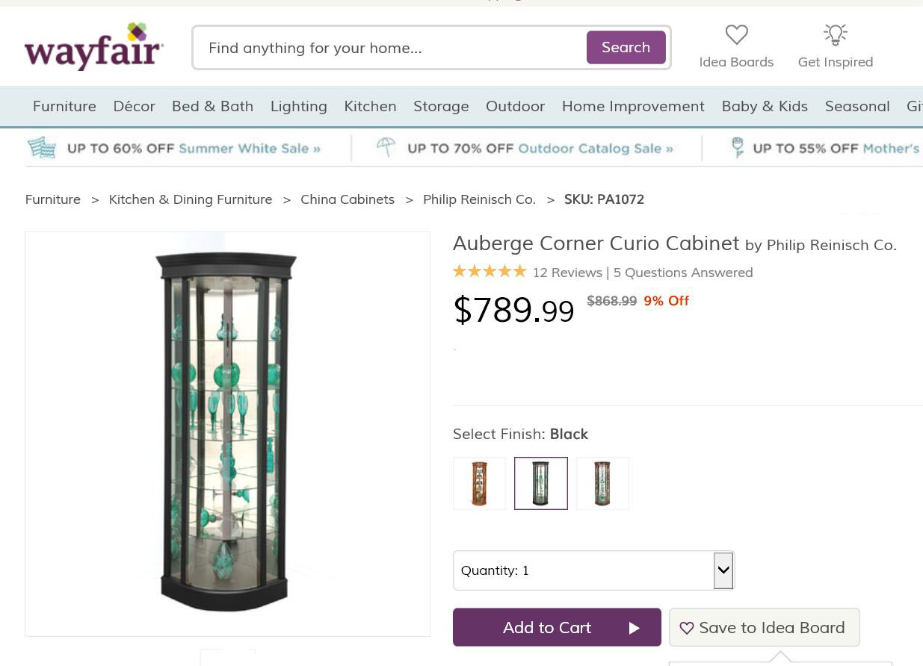Open the Lighting navigation menu

pos(298,106)
